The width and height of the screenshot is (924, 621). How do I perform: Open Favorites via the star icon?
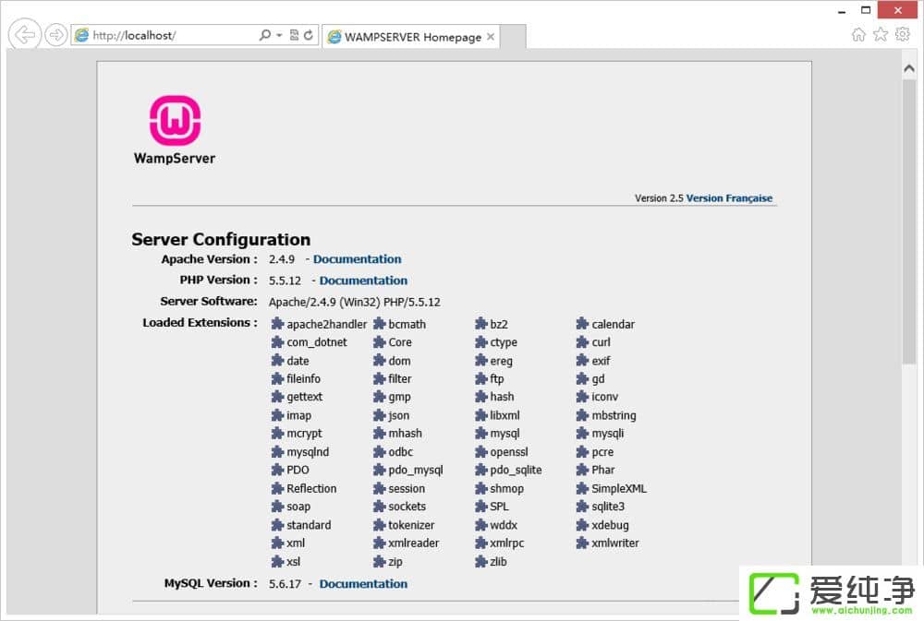(x=881, y=33)
